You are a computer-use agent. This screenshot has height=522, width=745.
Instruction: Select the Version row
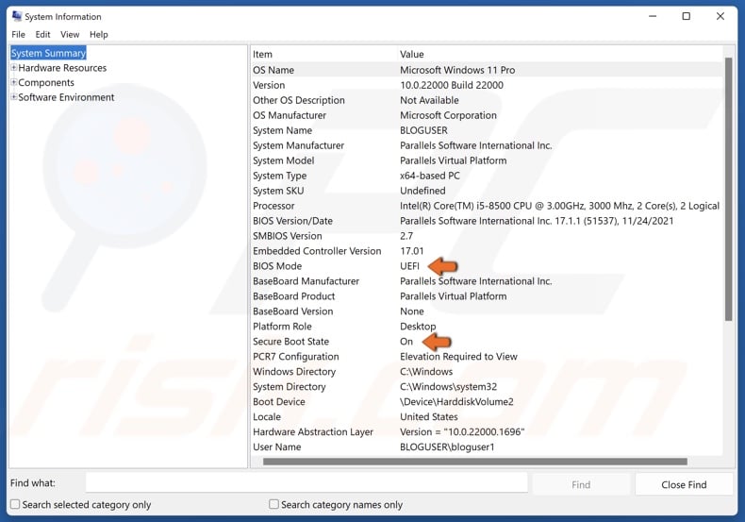click(x=487, y=85)
